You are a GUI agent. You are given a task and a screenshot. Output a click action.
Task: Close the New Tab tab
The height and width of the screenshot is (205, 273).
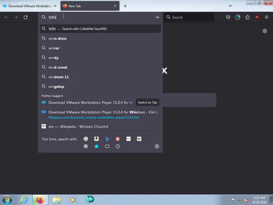click(115, 6)
